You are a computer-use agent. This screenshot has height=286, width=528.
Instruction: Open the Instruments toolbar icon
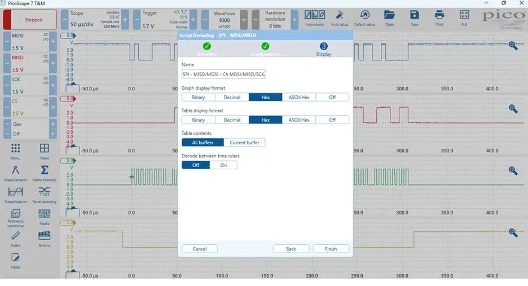pyautogui.click(x=315, y=18)
